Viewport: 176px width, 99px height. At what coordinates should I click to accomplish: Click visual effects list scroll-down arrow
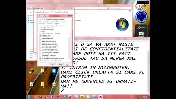[70, 60]
